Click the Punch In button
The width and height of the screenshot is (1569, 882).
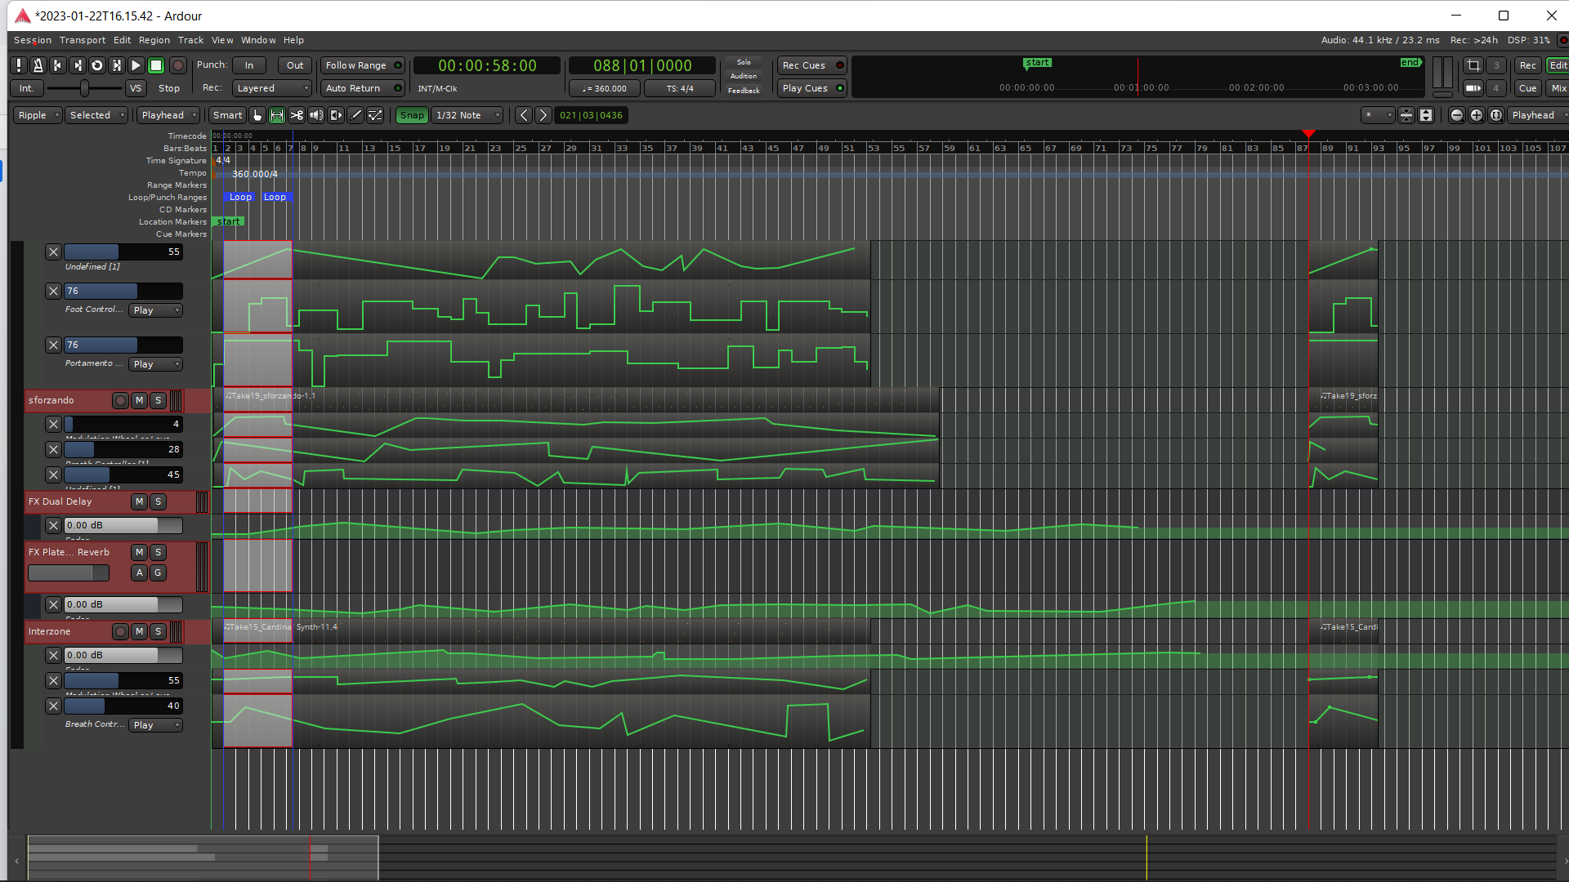[249, 65]
